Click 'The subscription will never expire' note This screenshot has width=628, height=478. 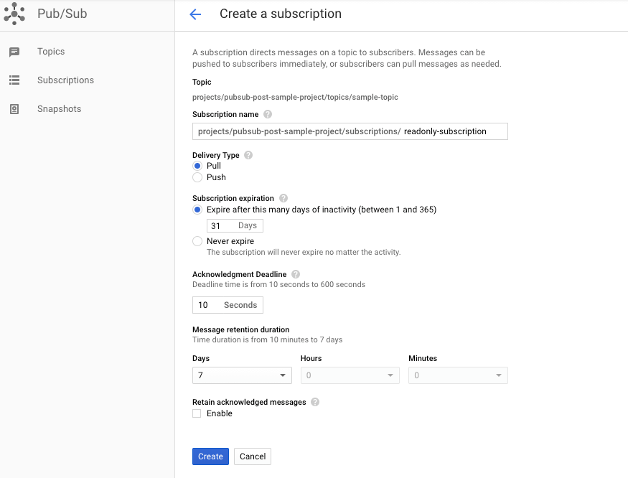point(304,253)
